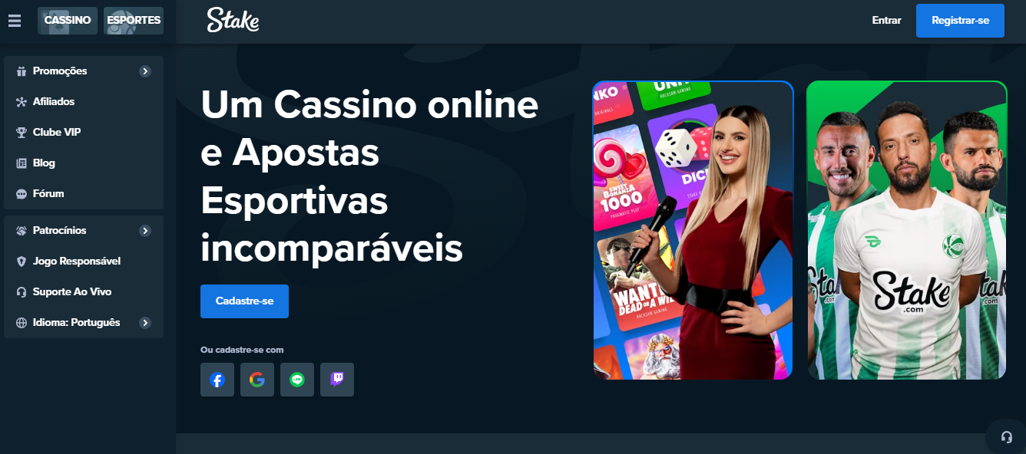Click the Registrar-se button
1026x454 pixels.
960,21
